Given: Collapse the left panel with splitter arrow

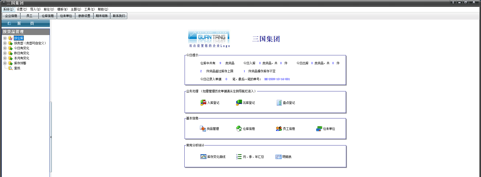Looking at the screenshot, I should 51,137.
